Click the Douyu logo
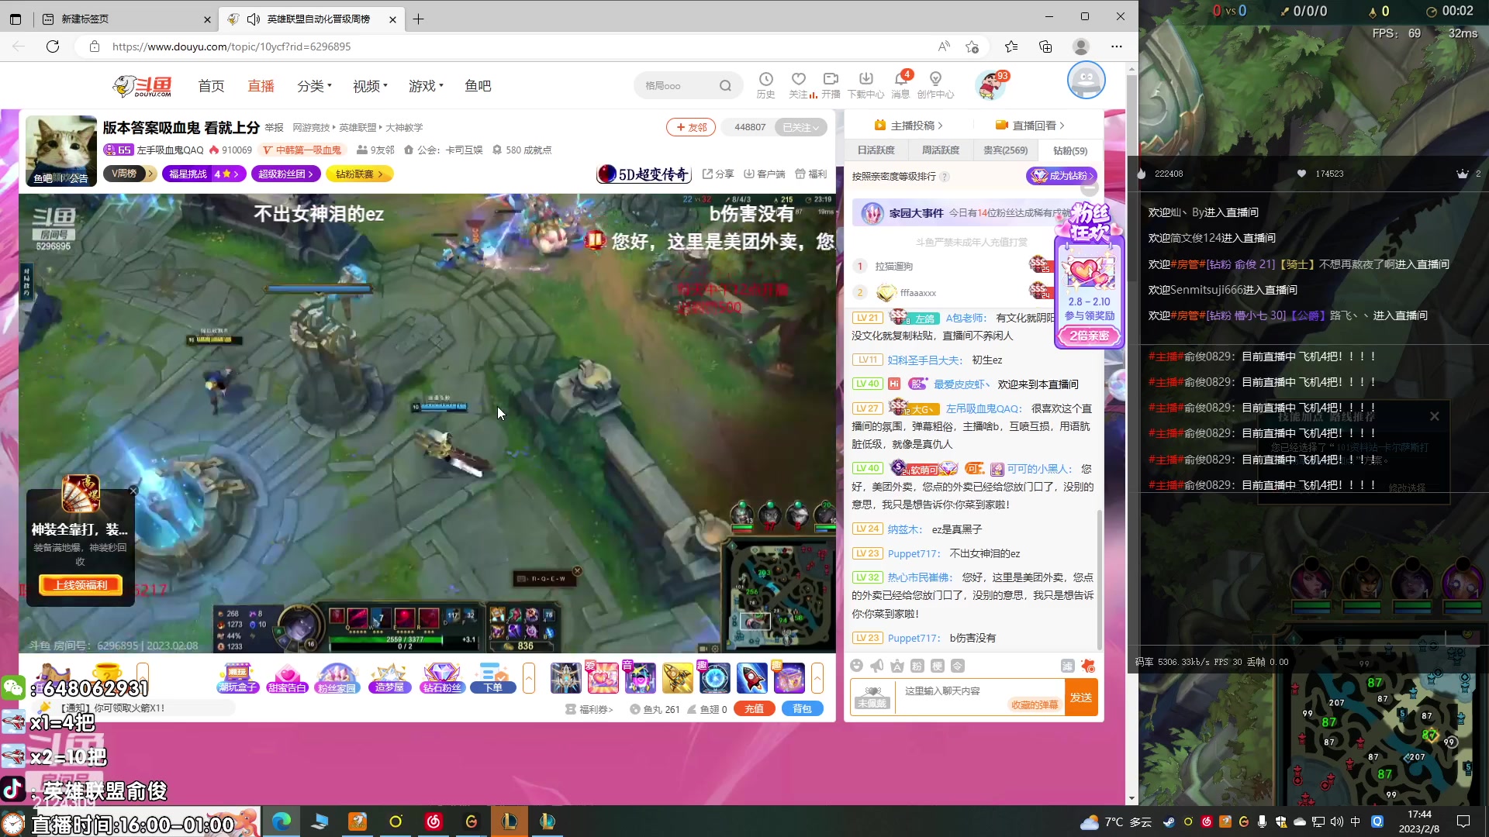Screen dimensions: 1489x837 [143, 86]
